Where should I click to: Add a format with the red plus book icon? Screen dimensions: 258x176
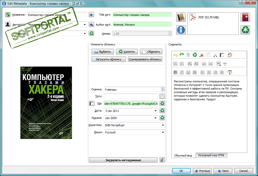pyautogui.click(x=245, y=17)
